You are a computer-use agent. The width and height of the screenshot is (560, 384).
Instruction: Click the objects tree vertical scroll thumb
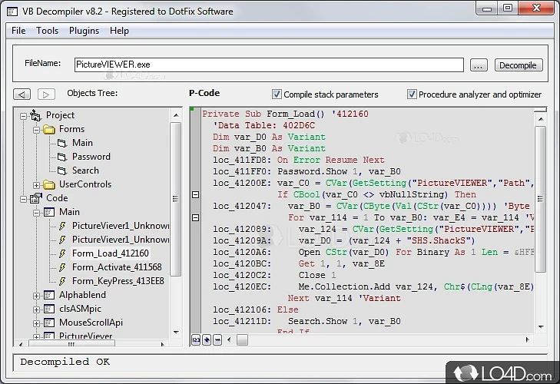175,199
